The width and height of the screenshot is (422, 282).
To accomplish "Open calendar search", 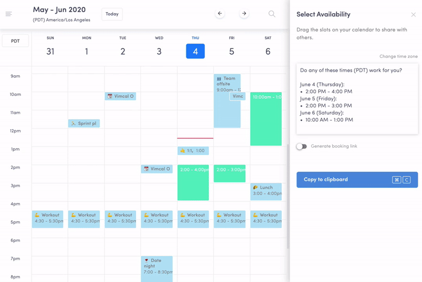I will click(x=272, y=14).
